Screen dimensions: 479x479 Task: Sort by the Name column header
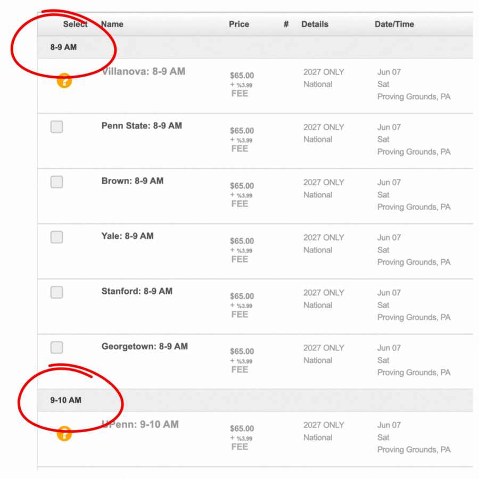tap(112, 24)
